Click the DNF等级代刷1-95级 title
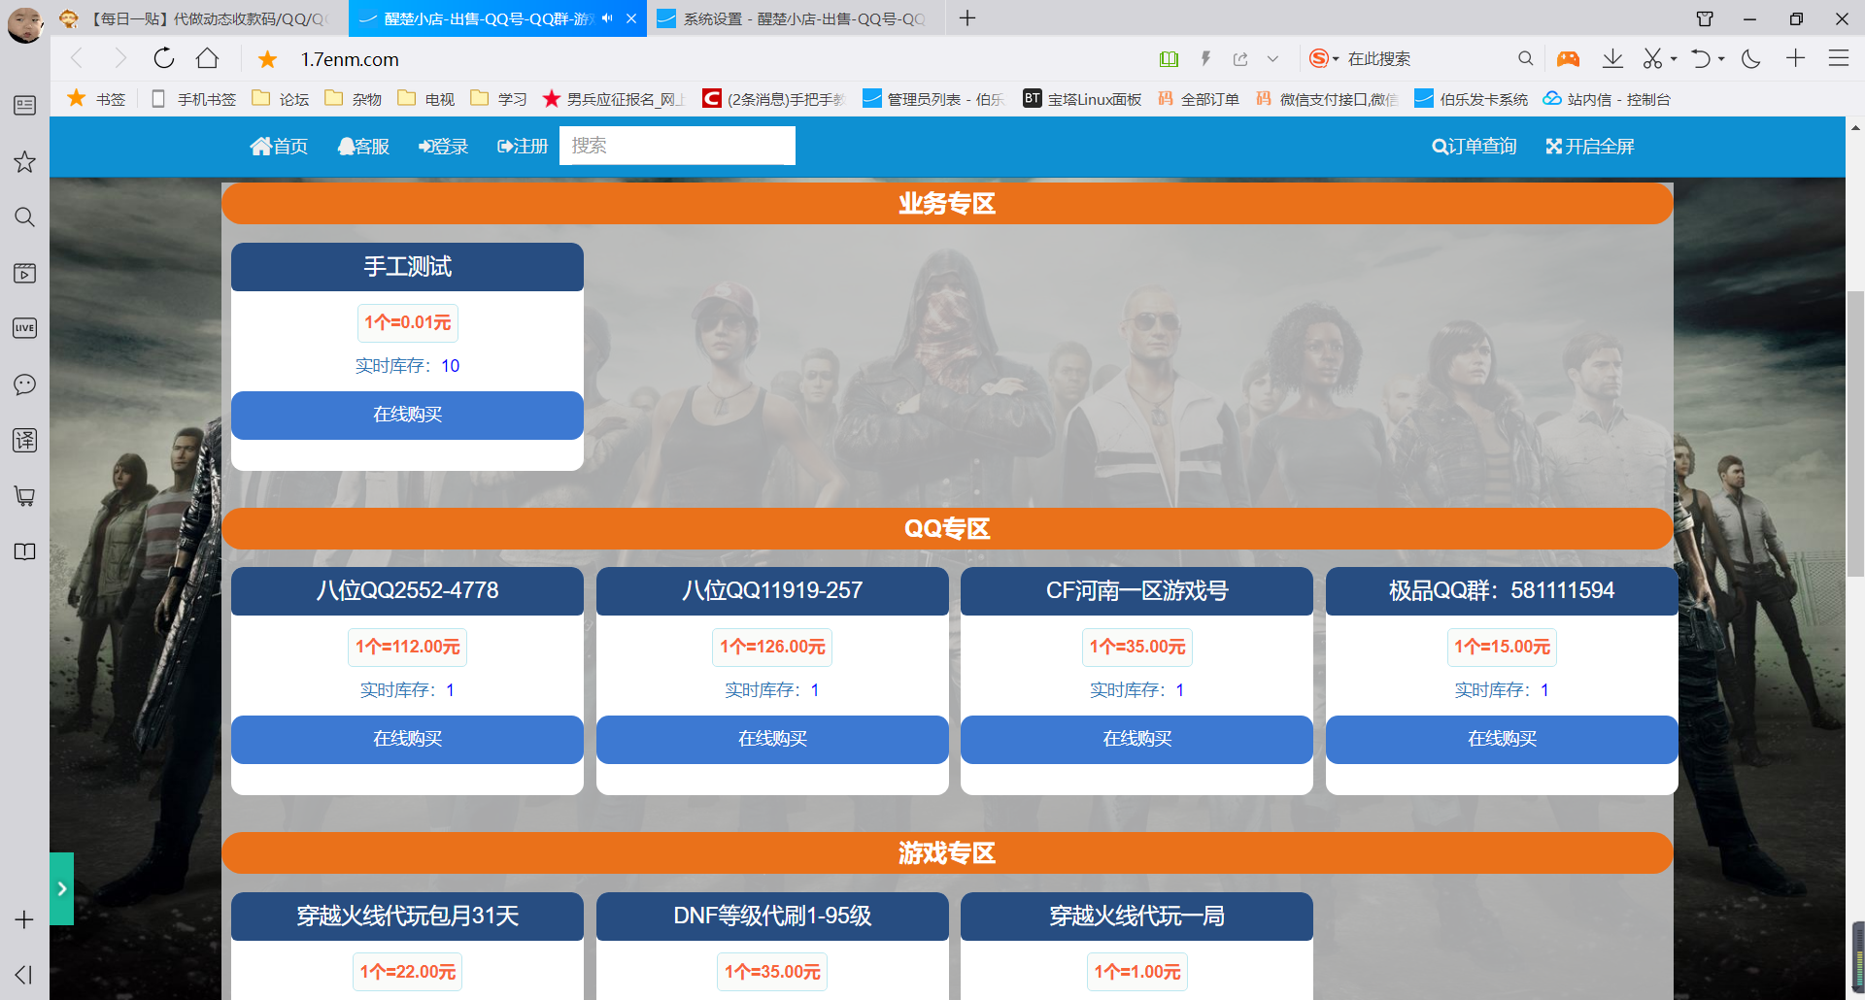1865x1000 pixels. pyautogui.click(x=772, y=916)
